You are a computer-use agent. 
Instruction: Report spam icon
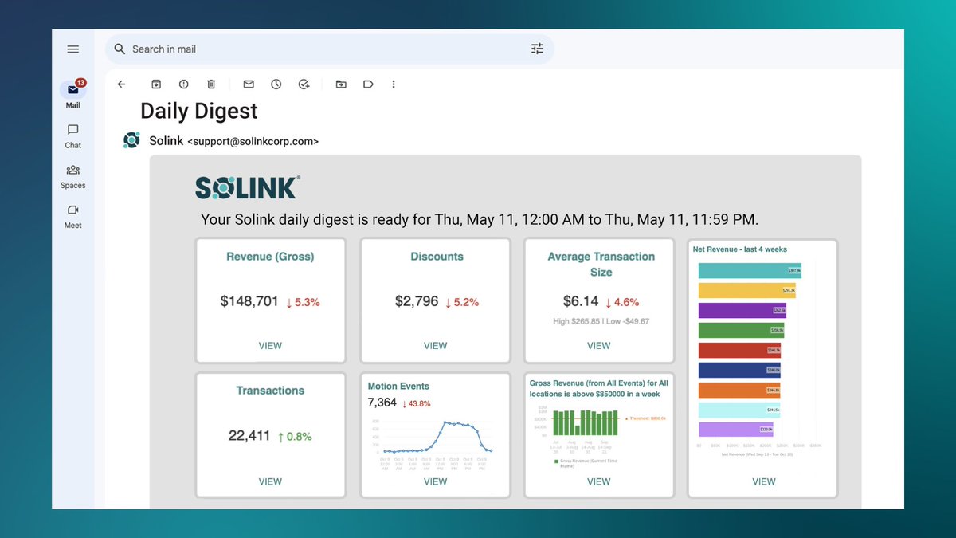pyautogui.click(x=184, y=84)
